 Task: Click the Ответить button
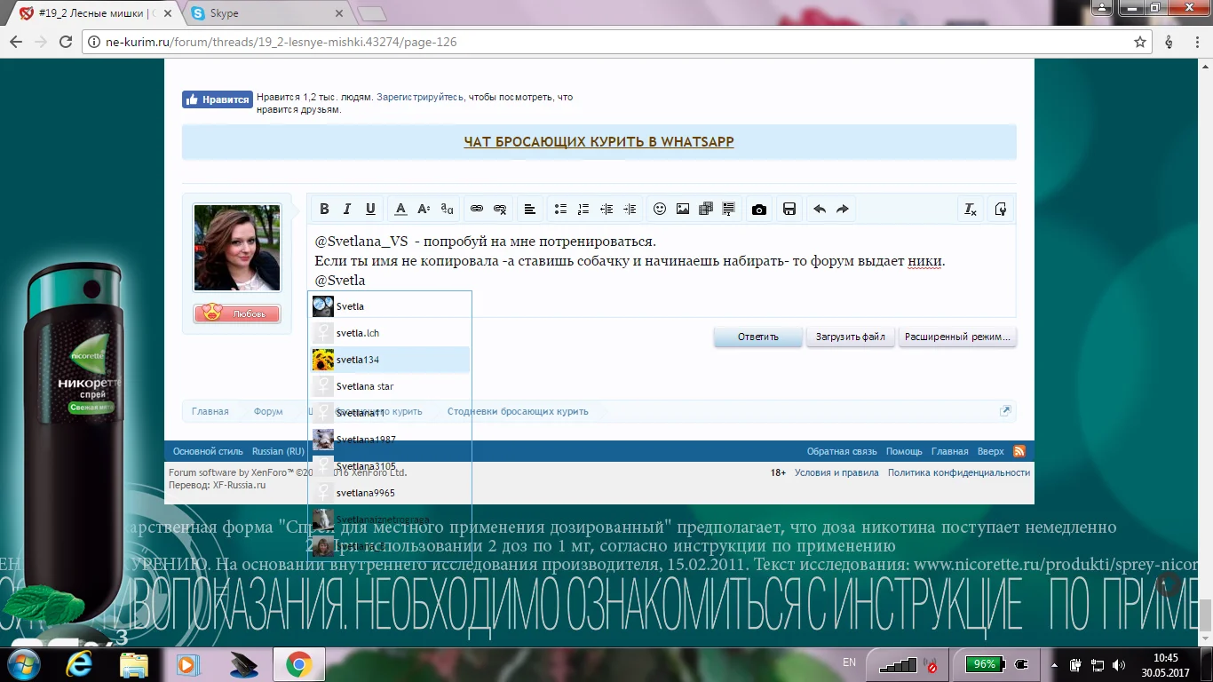pyautogui.click(x=757, y=337)
